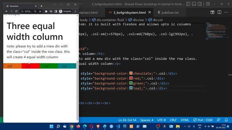Open Microsoft Edge from the taskbar

85,126
